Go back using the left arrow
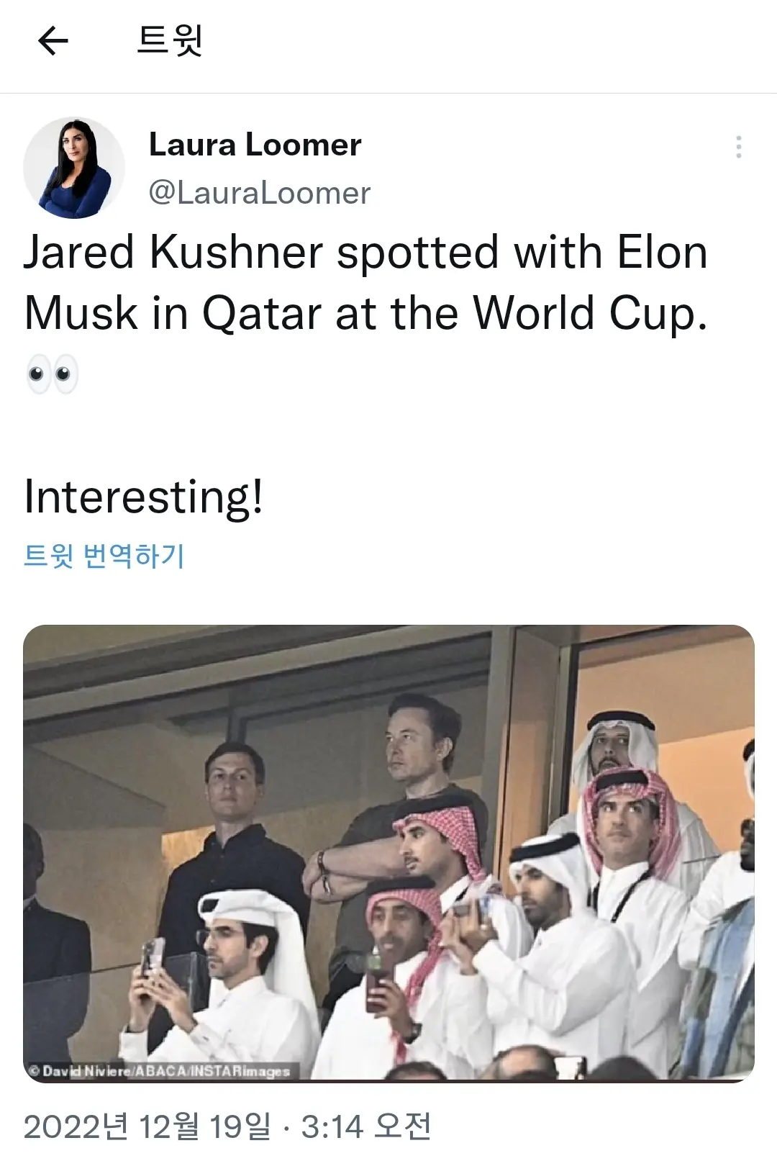Viewport: 777px width, 1161px height. click(x=53, y=41)
